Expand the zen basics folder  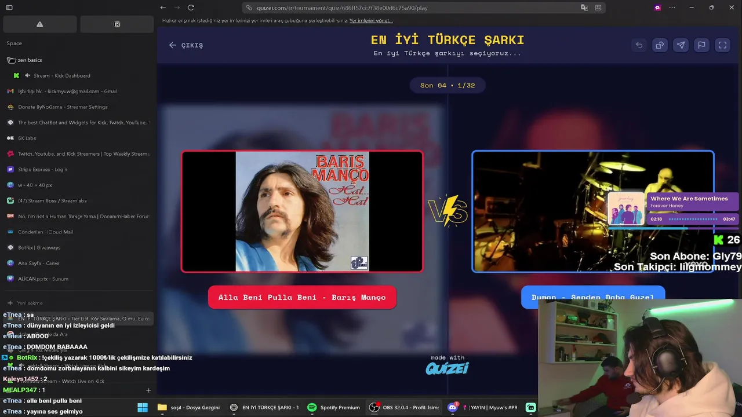coord(24,60)
